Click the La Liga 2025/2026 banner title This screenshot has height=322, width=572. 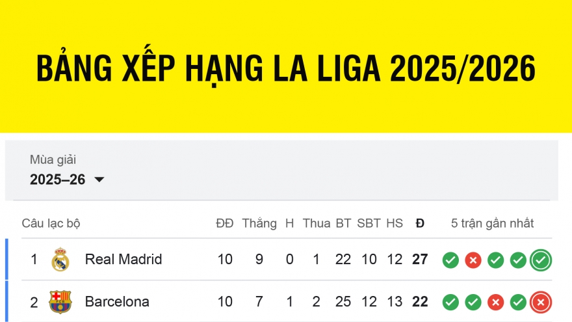tap(286, 68)
